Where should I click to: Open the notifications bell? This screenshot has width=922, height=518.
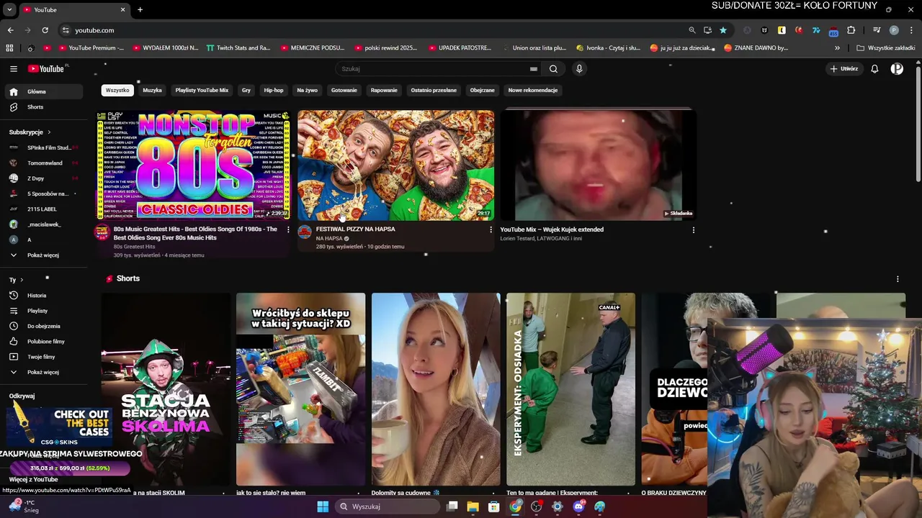pos(874,69)
